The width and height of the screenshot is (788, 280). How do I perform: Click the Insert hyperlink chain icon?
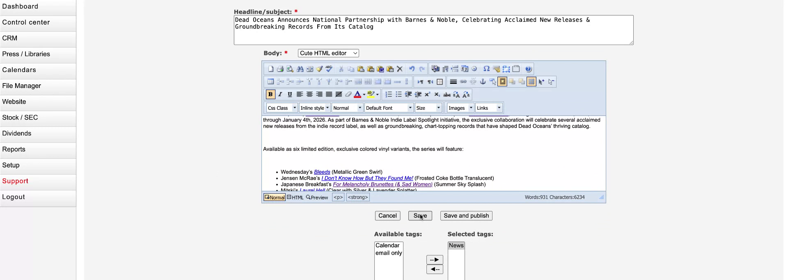(x=463, y=81)
